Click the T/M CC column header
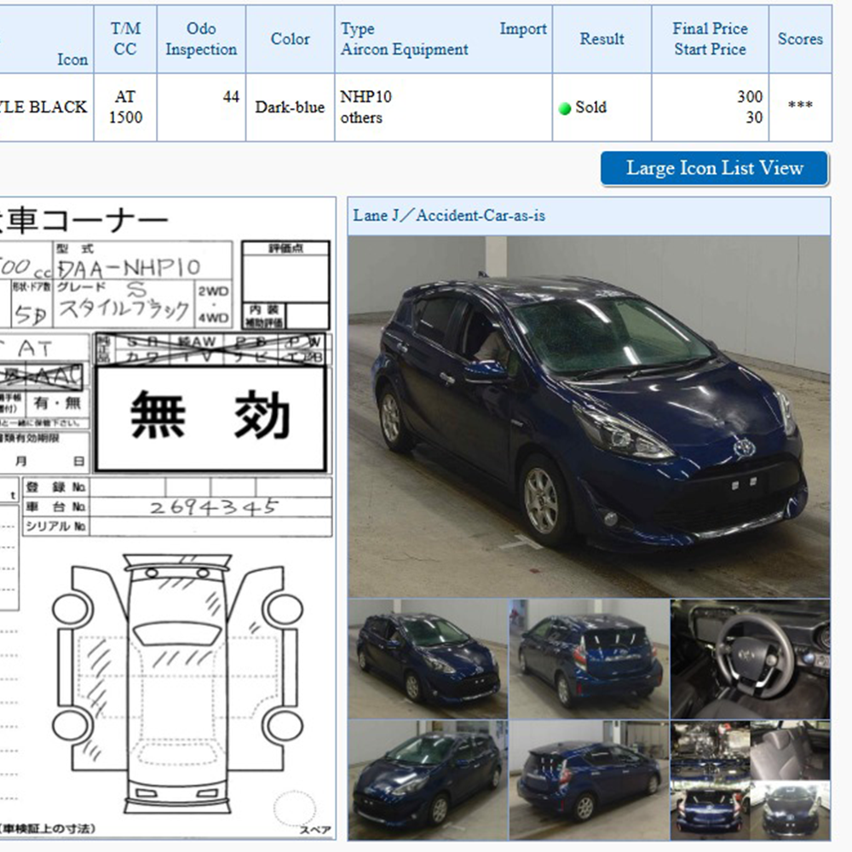852x852 pixels. point(125,39)
